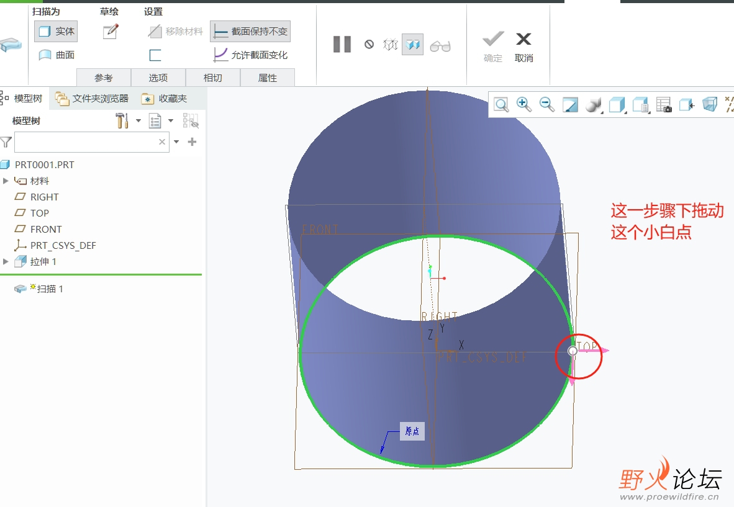Click the tree display list icon
Screen dimensions: 734x507
pos(155,120)
